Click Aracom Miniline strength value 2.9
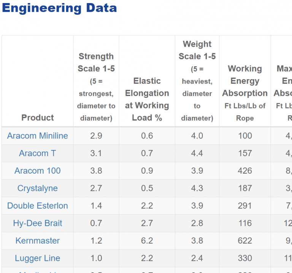This screenshot has width=292, height=273. 96,136
